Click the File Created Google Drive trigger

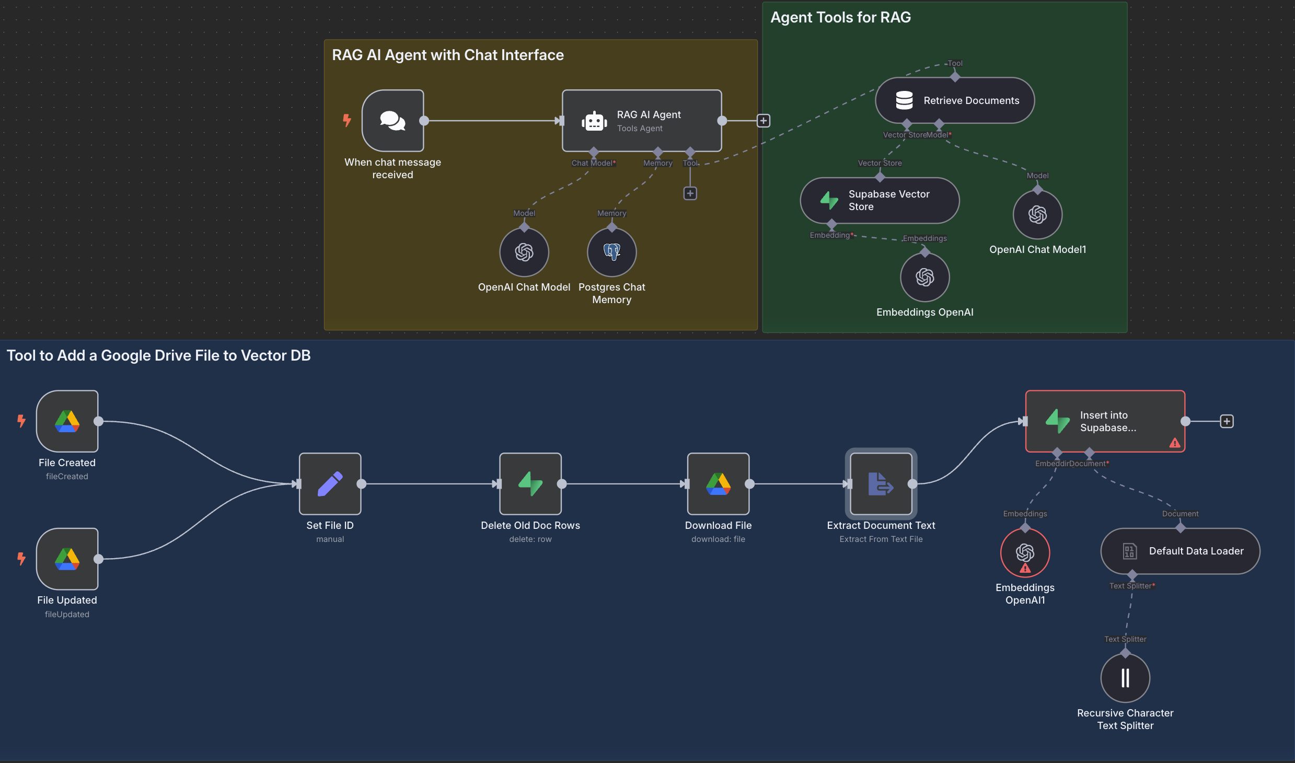coord(67,421)
